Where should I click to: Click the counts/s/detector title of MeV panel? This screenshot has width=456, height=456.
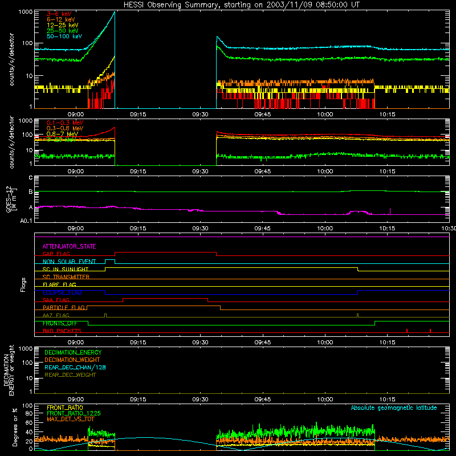click(11, 142)
